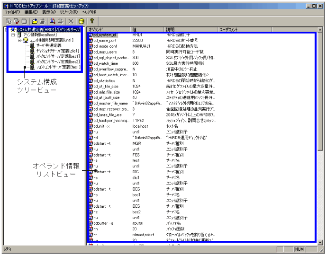Click the value cell gbuf01
Image resolution: width=326 pixels, height=255 pixels.
coord(138,223)
